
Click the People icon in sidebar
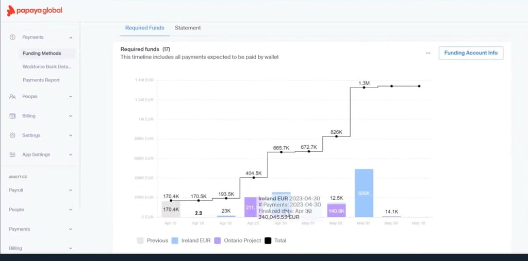point(12,97)
